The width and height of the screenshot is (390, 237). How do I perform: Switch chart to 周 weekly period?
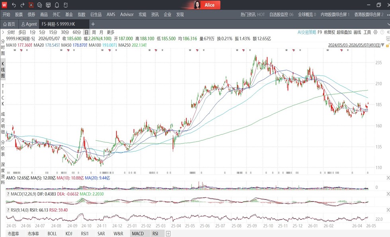coord(94,32)
